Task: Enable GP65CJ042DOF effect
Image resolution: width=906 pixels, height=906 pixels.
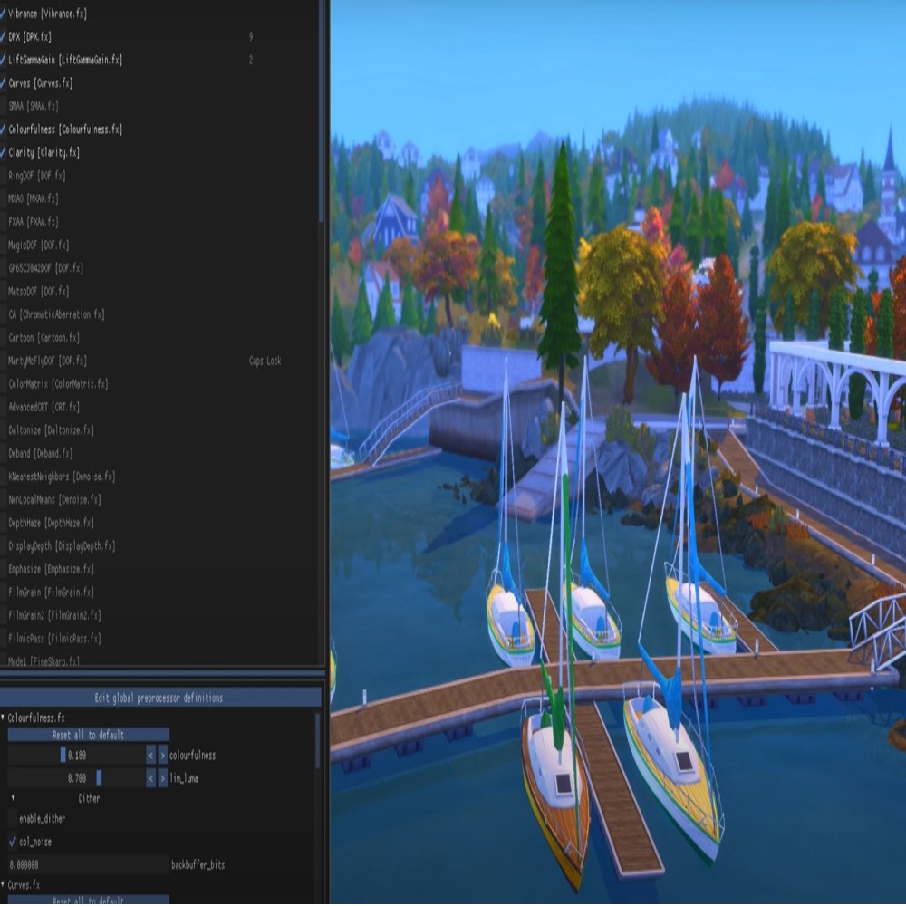Action: point(3,267)
